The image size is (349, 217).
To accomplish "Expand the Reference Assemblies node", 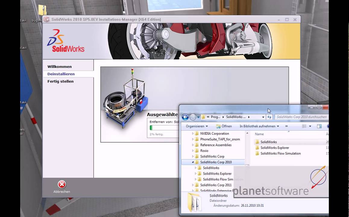I will [x=193, y=145].
